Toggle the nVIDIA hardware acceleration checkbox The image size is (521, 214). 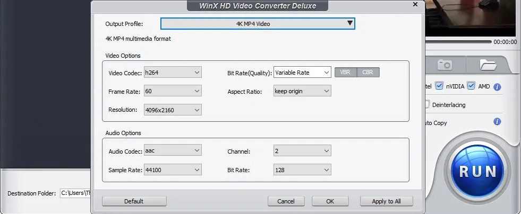[x=439, y=86]
